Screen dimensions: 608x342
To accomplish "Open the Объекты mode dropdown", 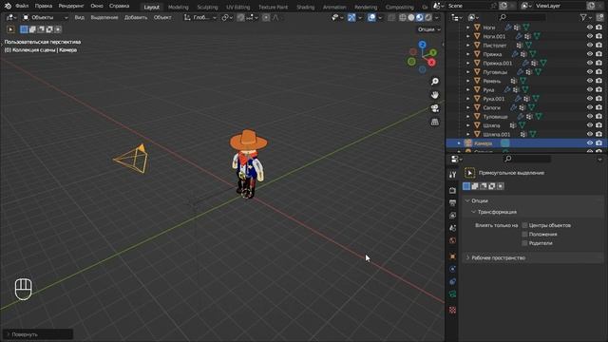I will pyautogui.click(x=45, y=17).
